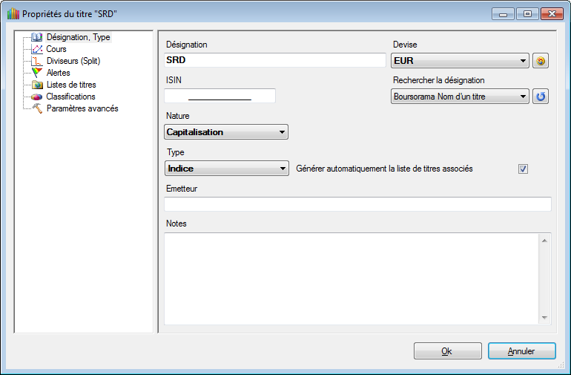The width and height of the screenshot is (571, 375).
Task: Click the currency coin button beside Devise
Action: pyautogui.click(x=541, y=61)
